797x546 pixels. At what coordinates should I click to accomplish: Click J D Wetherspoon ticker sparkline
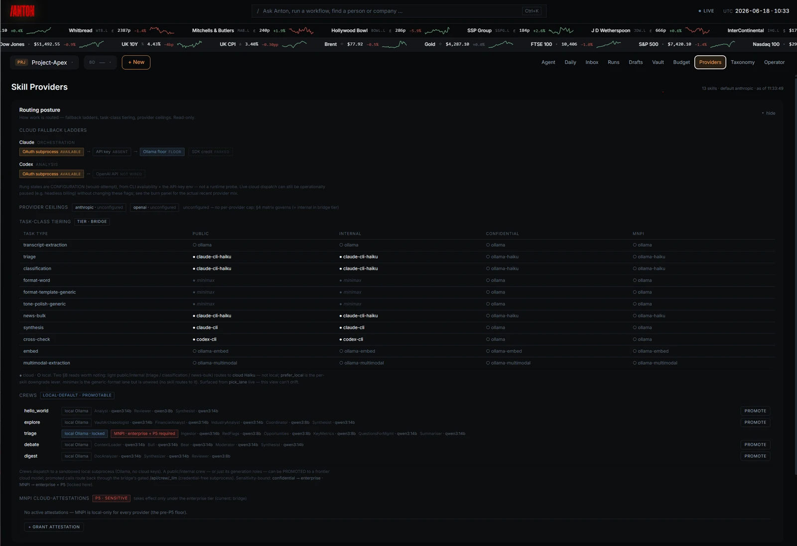tap(697, 30)
